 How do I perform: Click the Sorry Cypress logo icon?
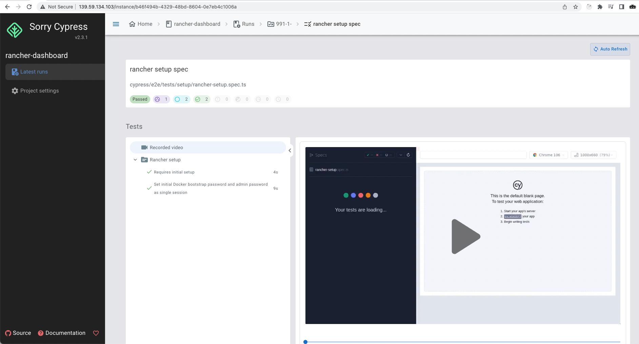click(15, 30)
